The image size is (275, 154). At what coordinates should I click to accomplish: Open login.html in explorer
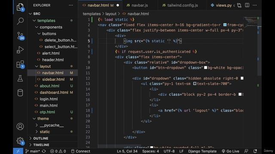pos(52,99)
